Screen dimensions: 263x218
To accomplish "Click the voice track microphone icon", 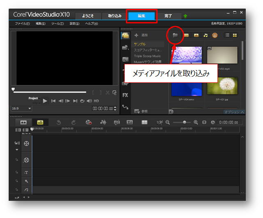I will coord(26,181).
